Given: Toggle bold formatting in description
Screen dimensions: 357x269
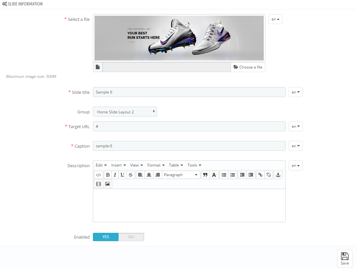Looking at the screenshot, I should click(108, 175).
